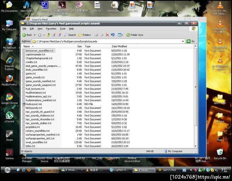
Task: Open Google Chrome desktop icon
Action: 9,99
